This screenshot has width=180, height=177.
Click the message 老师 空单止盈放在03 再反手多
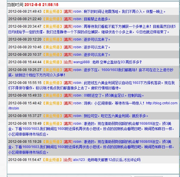(117, 62)
